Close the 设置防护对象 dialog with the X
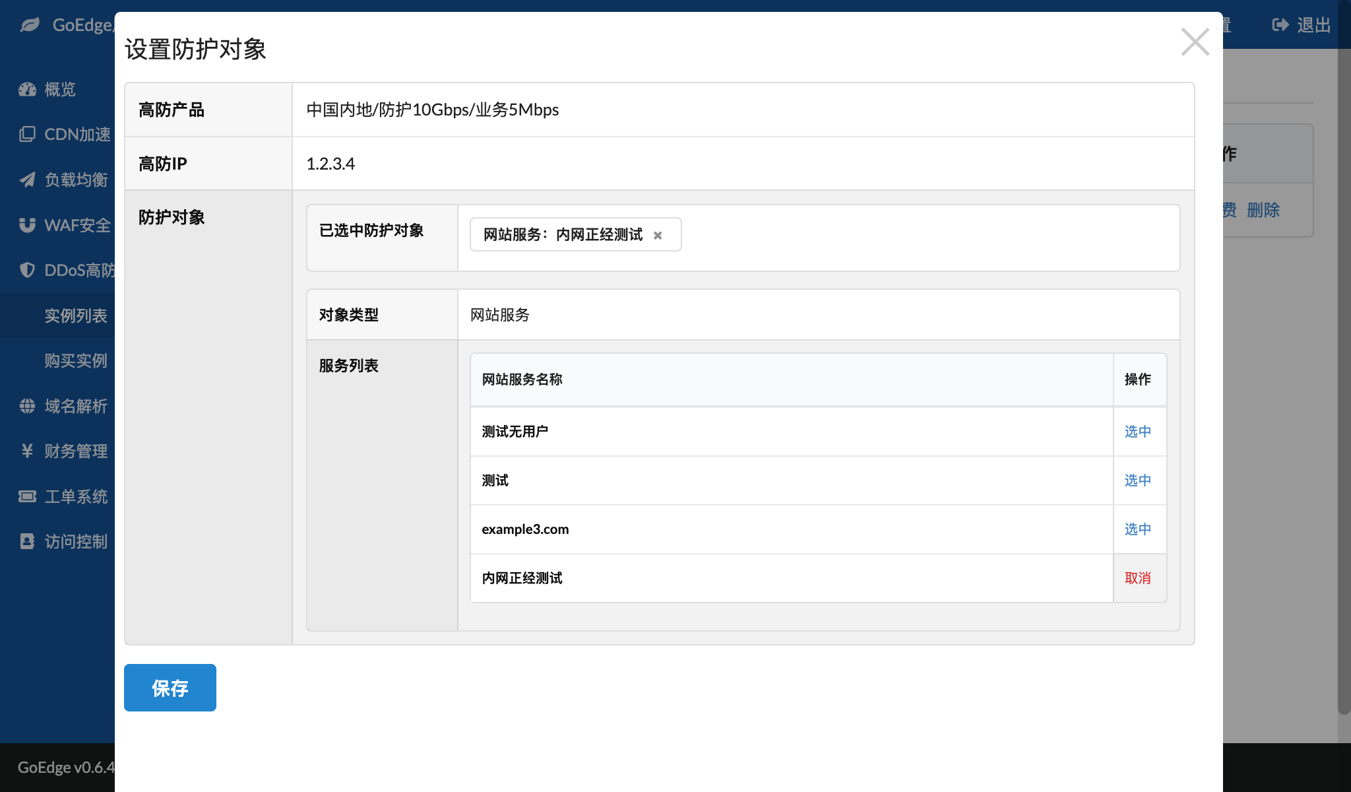1351x792 pixels. click(x=1195, y=42)
